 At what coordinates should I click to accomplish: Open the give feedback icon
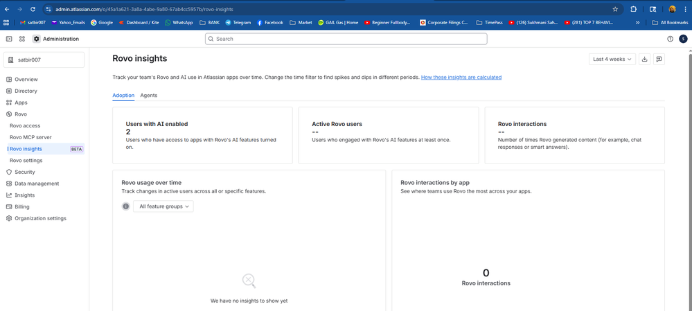click(x=659, y=59)
